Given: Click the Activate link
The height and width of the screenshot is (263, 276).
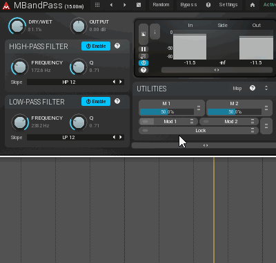Looking at the screenshot, I should [270, 5].
